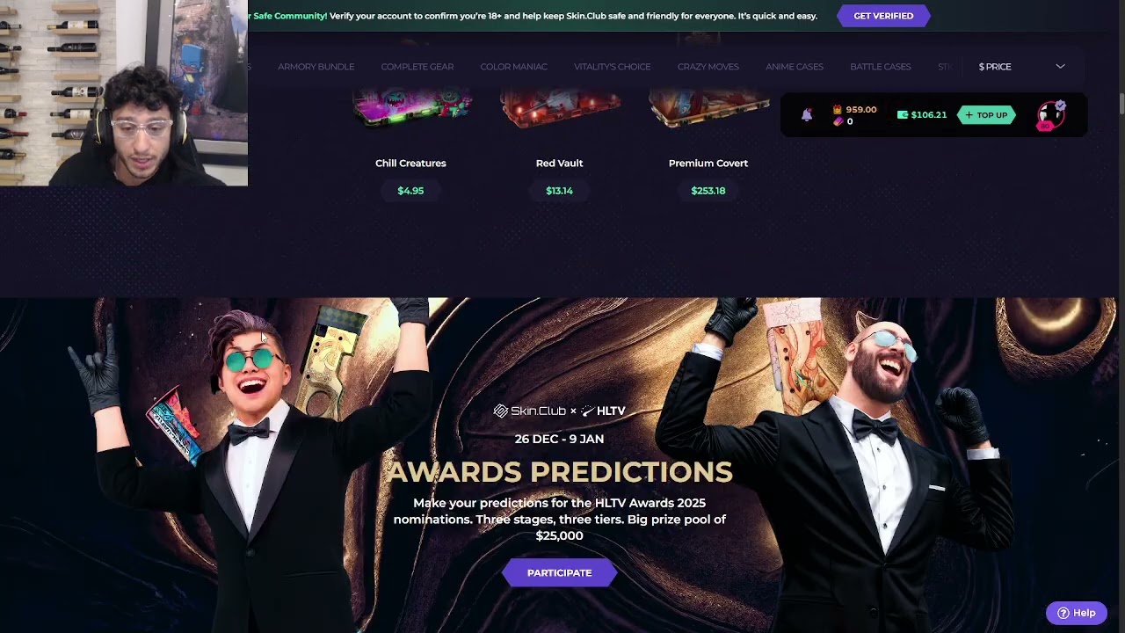Screen dimensions: 1125x633
Task: Open the Anime Cases category
Action: tap(794, 67)
